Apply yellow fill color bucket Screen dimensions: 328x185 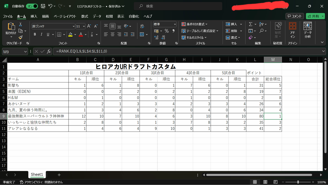click(71, 34)
